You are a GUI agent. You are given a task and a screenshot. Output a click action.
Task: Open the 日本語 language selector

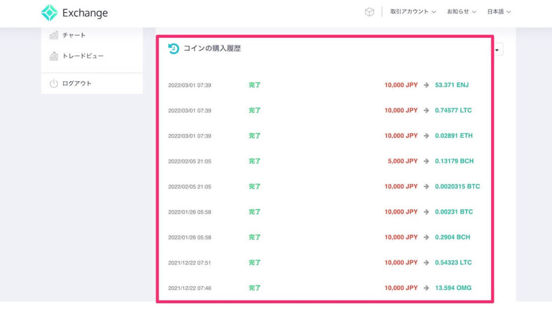[x=499, y=12]
